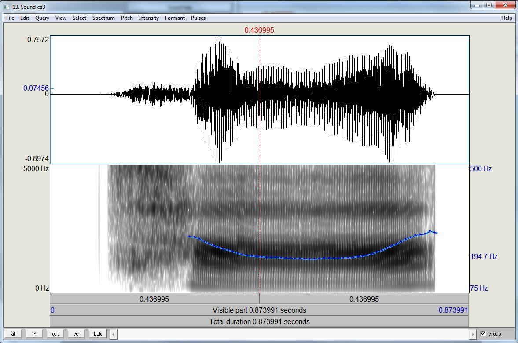Click the red cursor time 0.436995 label
Viewport: 518px width, 343px height.
pyautogui.click(x=259, y=30)
